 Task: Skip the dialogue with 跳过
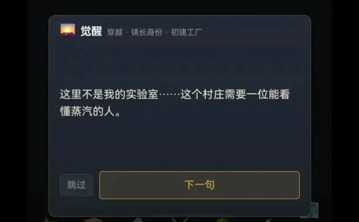click(x=76, y=185)
